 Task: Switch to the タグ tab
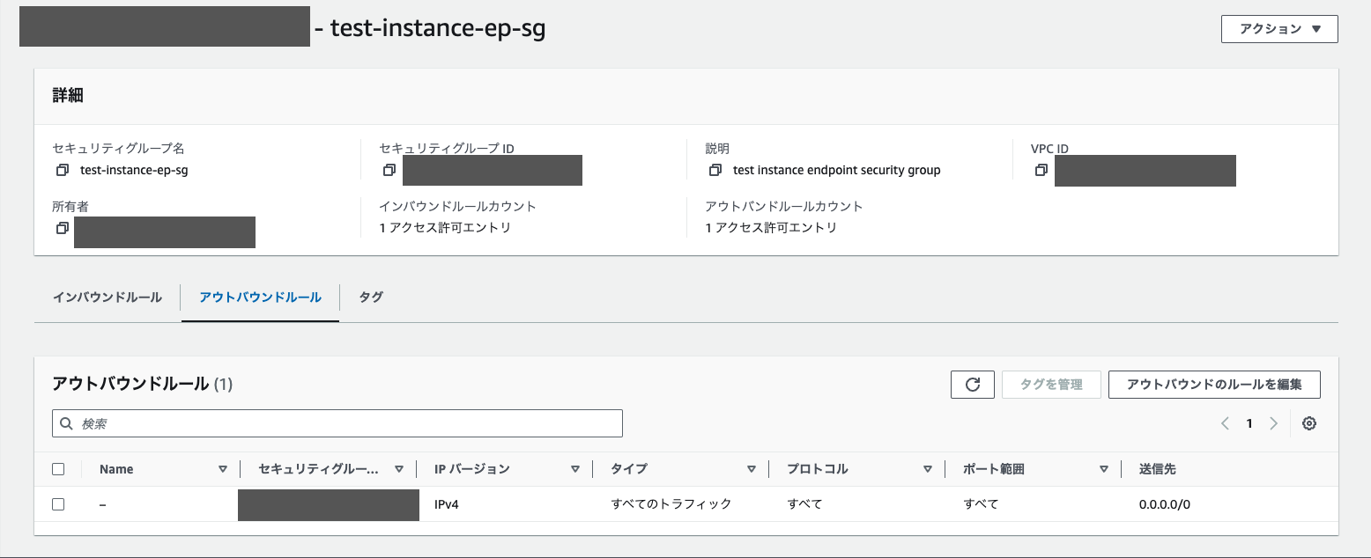370,297
